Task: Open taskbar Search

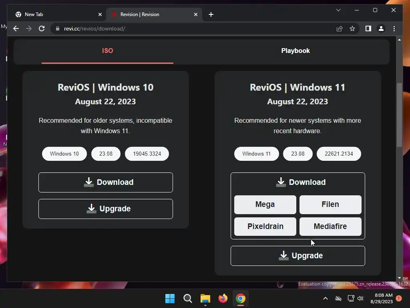Action: point(187,298)
